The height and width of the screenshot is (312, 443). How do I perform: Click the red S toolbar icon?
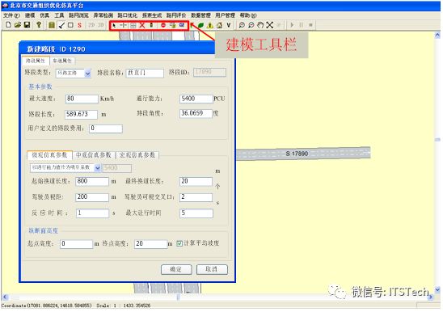80,25
